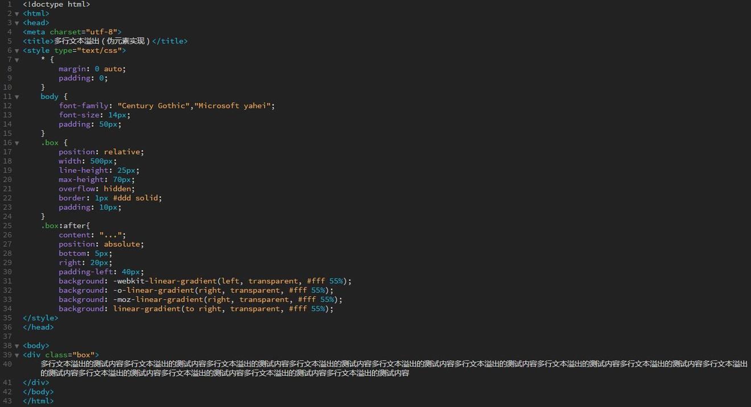This screenshot has height=407, width=751.
Task: Select line number 1 in the gutter
Action: [x=9, y=5]
